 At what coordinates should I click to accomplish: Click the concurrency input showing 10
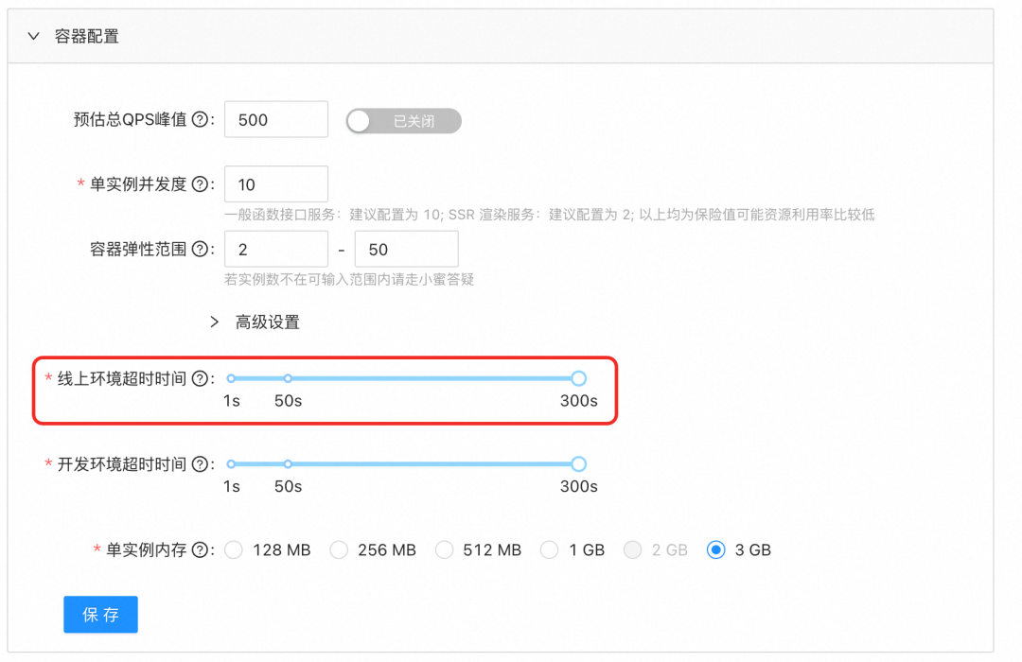pos(275,183)
